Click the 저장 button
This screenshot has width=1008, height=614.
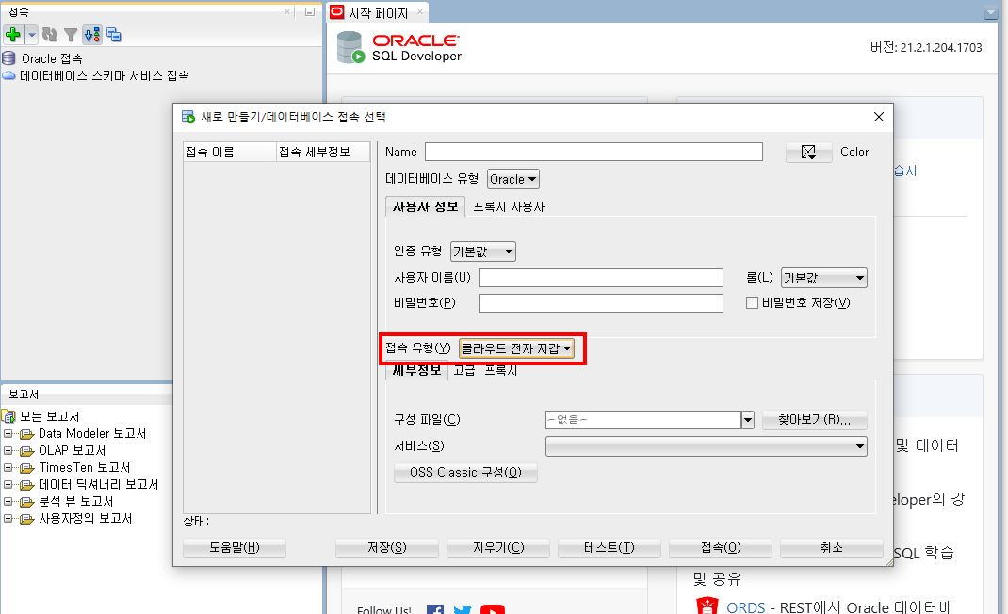click(x=387, y=548)
